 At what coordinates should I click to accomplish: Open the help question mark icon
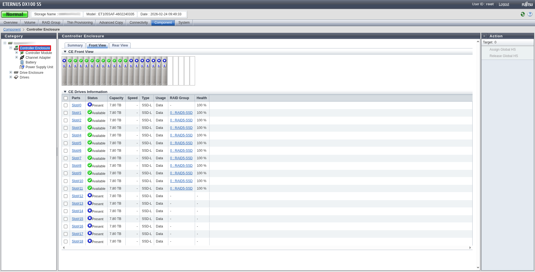pyautogui.click(x=530, y=14)
